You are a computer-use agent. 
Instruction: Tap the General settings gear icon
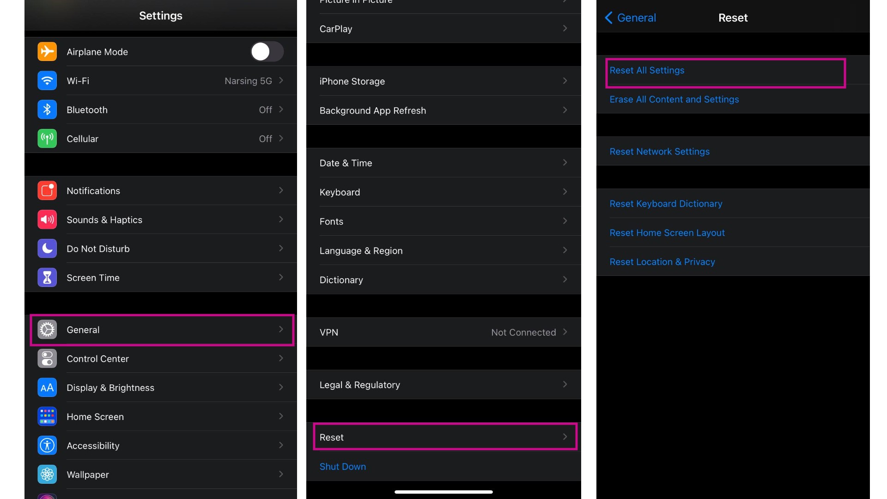click(x=47, y=329)
